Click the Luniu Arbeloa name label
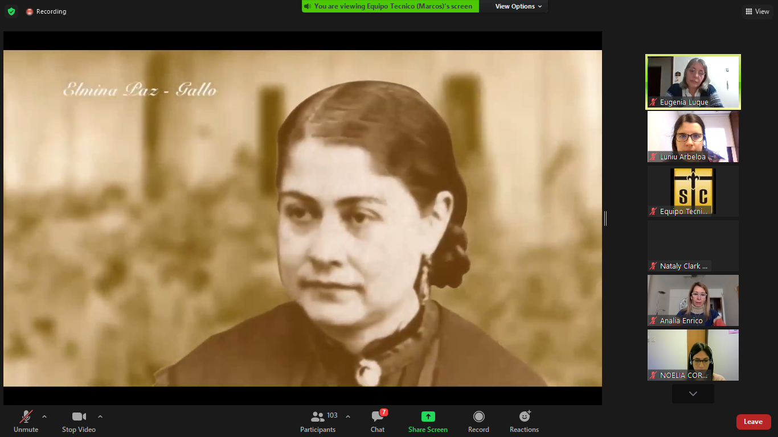 682,157
